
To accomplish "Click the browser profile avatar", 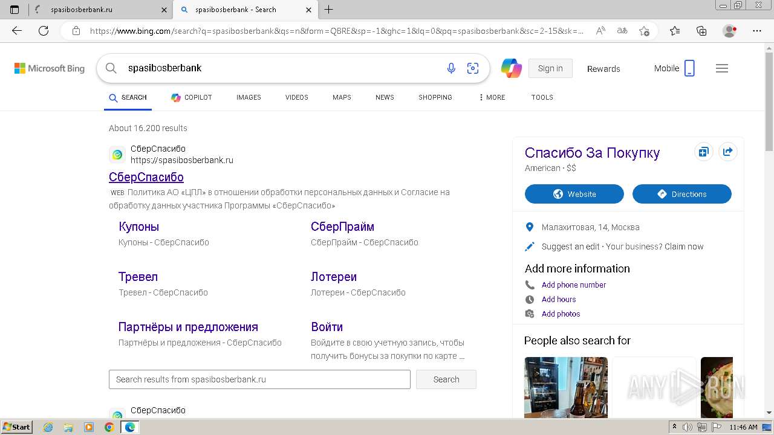I will pos(730,31).
